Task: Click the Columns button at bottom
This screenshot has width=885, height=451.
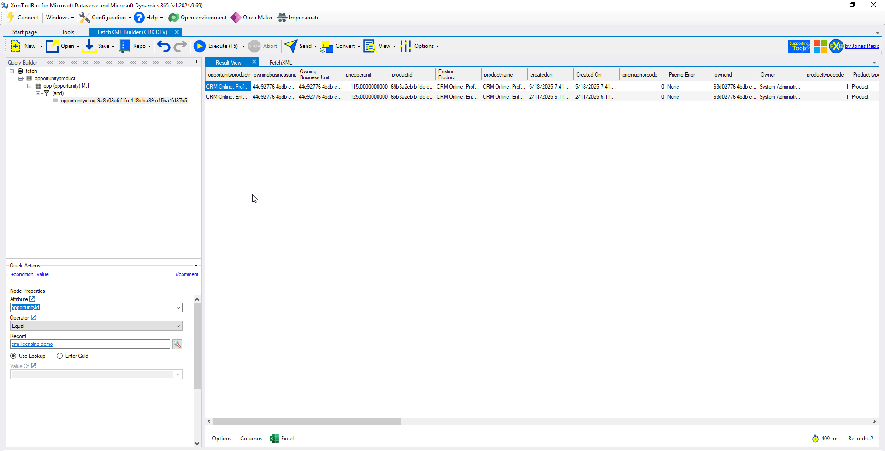Action: tap(251, 439)
